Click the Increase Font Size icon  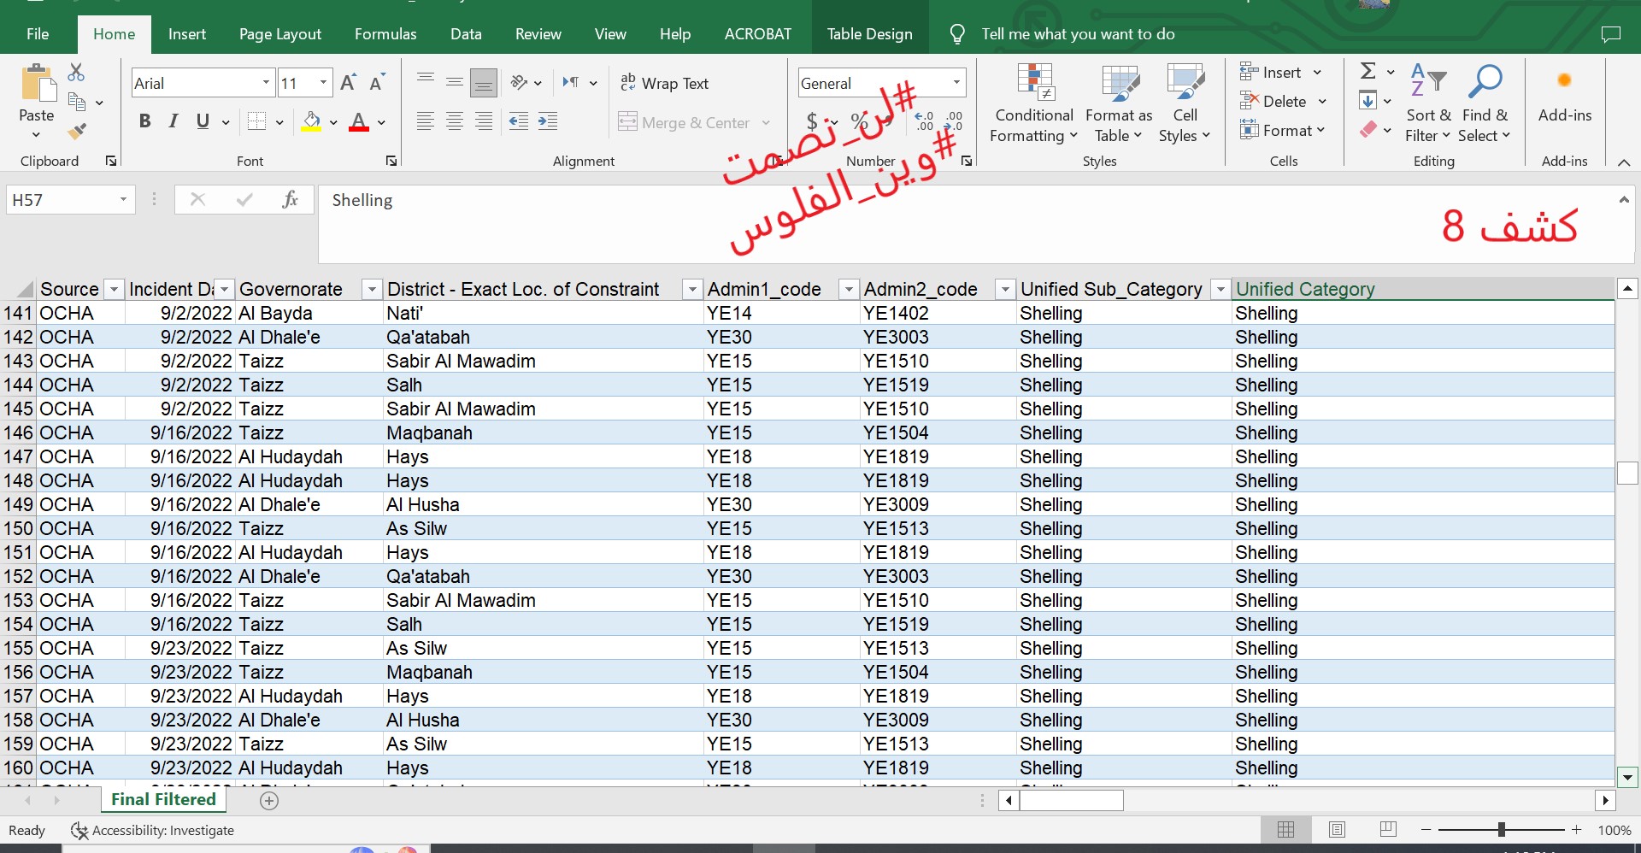click(x=348, y=83)
